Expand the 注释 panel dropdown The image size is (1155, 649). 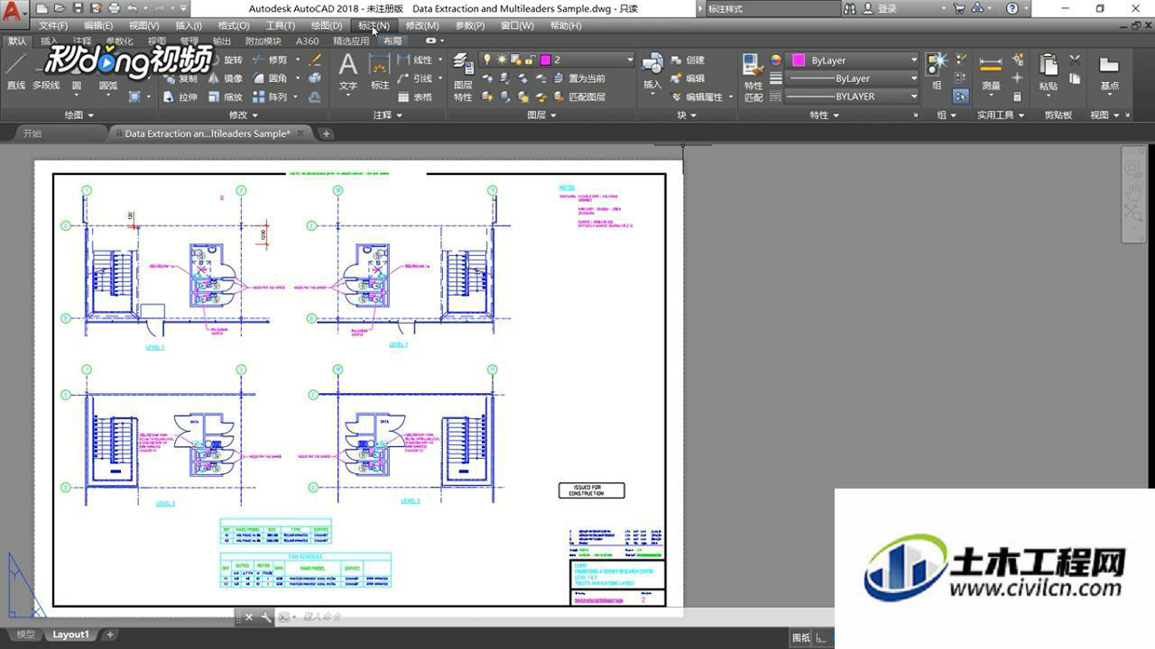(388, 115)
